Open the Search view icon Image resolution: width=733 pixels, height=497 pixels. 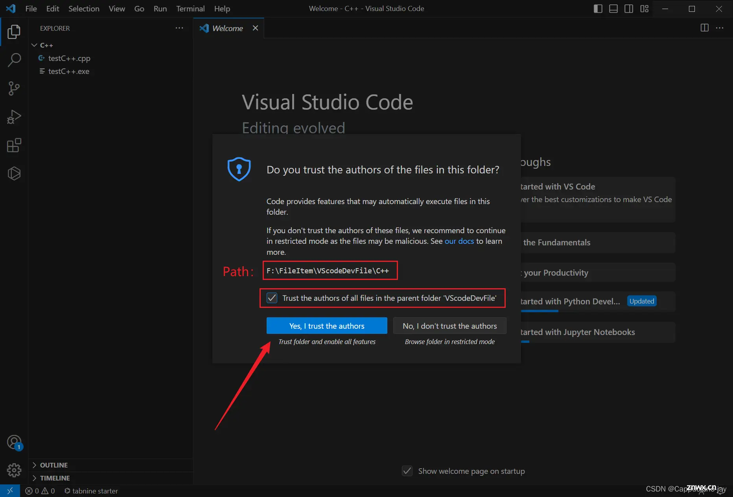[14, 60]
